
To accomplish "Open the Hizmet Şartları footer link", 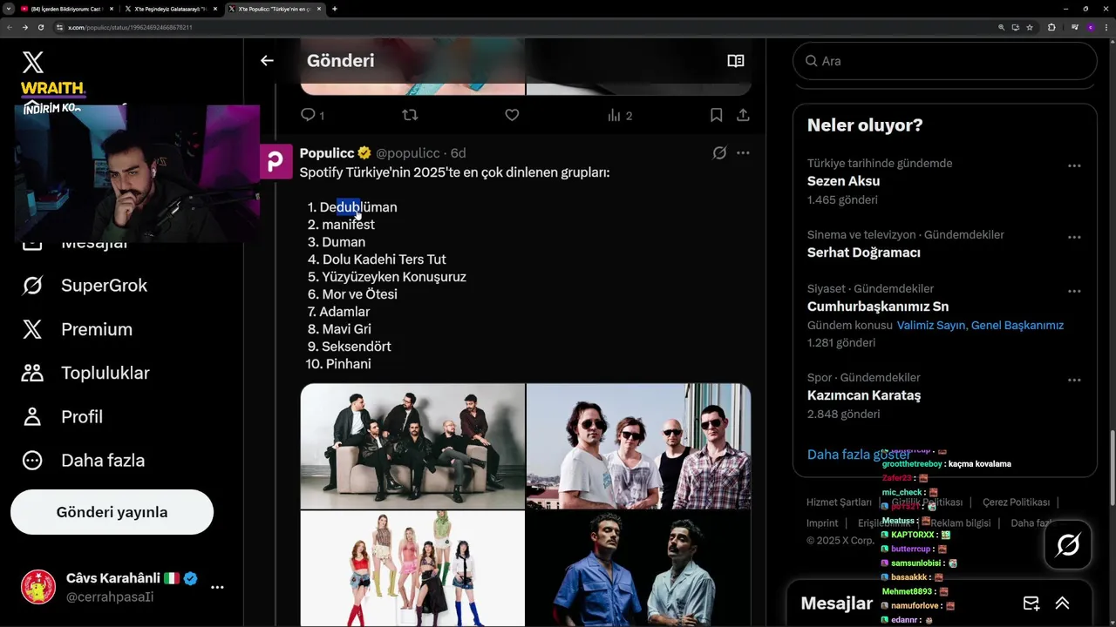I will click(x=839, y=502).
